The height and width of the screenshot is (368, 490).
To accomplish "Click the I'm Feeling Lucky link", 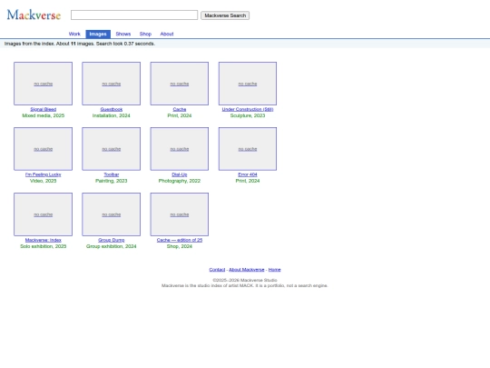I will coord(44,174).
